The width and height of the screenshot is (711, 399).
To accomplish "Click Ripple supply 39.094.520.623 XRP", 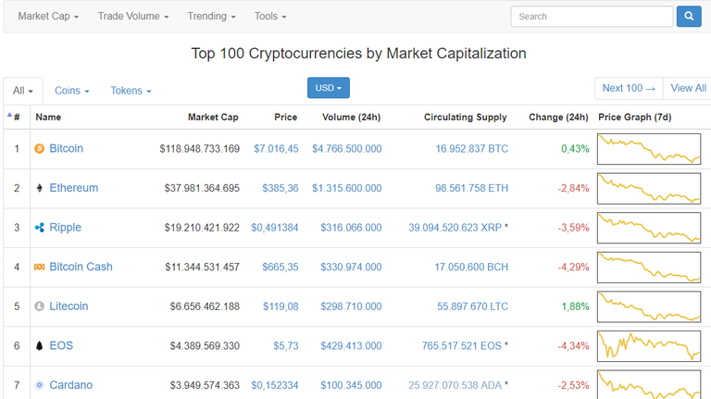I will click(455, 228).
